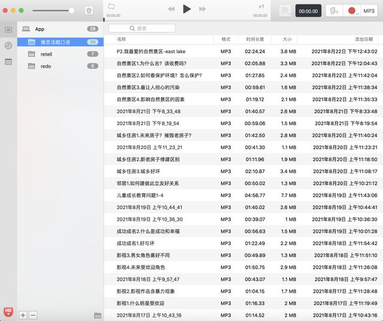
Task: Choose the MP3 format button
Action: click(369, 11)
